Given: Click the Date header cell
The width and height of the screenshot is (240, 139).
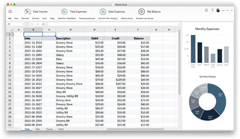Looking at the screenshot, I should [33, 38].
